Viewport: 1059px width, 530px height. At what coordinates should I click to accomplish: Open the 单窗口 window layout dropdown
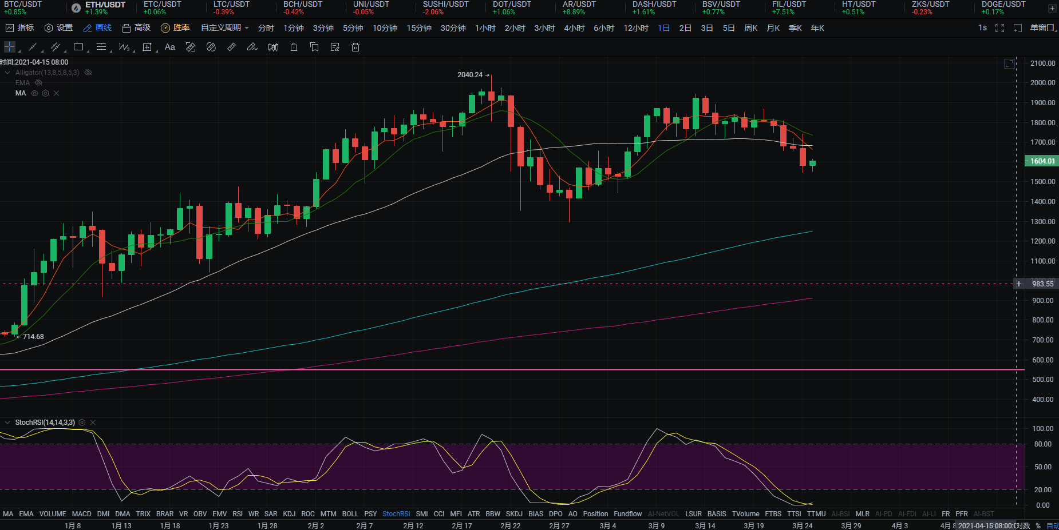coord(1042,28)
